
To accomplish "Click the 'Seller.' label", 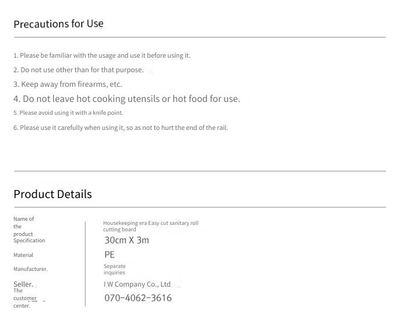I will (x=23, y=284).
